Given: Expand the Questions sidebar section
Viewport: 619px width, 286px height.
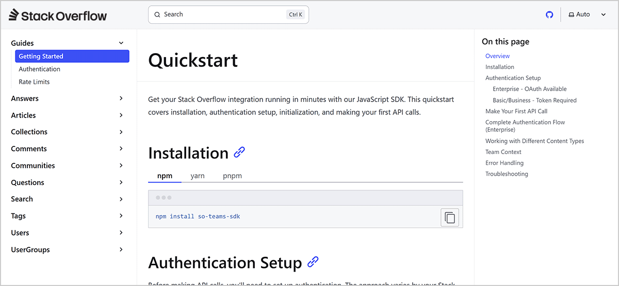Looking at the screenshot, I should pos(121,182).
